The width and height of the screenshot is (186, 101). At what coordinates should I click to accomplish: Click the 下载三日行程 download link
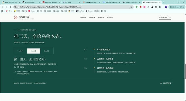tap(166, 83)
